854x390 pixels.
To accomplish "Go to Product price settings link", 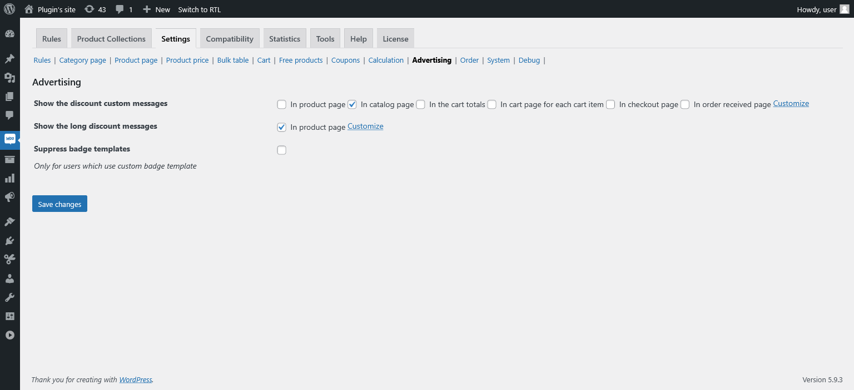I will [x=187, y=60].
